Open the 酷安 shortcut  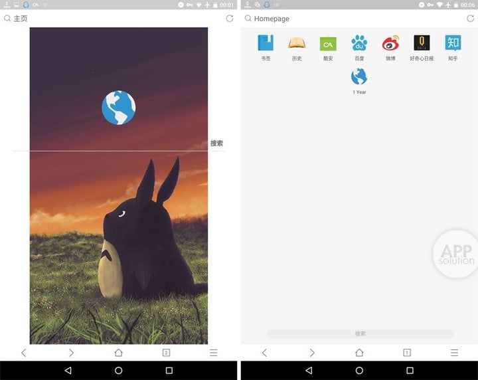328,48
